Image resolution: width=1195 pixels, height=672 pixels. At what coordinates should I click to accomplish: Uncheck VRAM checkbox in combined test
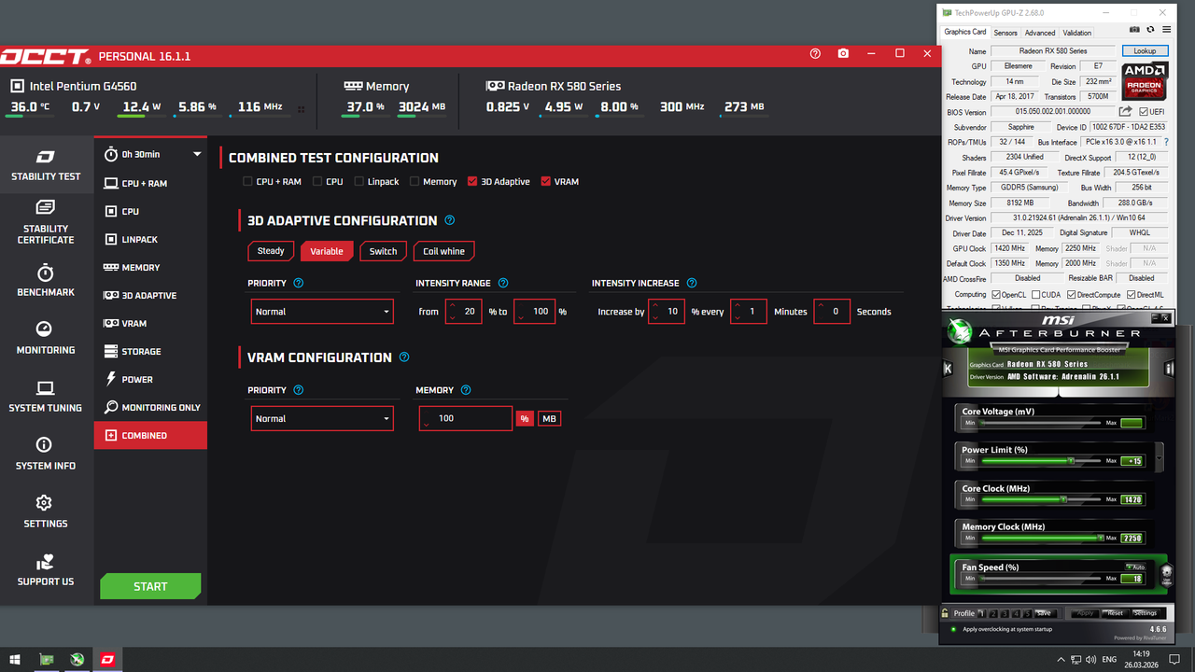pos(545,181)
